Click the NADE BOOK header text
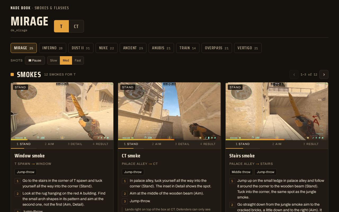Screen dimensions: 339x212 pyautogui.click(x=21, y=8)
